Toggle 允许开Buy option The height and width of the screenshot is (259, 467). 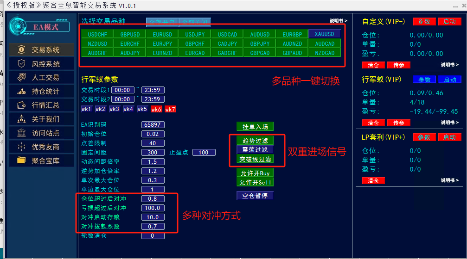click(255, 173)
